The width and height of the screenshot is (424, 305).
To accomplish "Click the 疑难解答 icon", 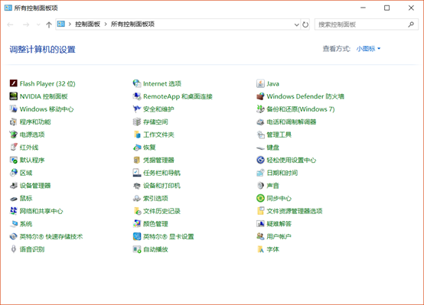I will [x=260, y=224].
